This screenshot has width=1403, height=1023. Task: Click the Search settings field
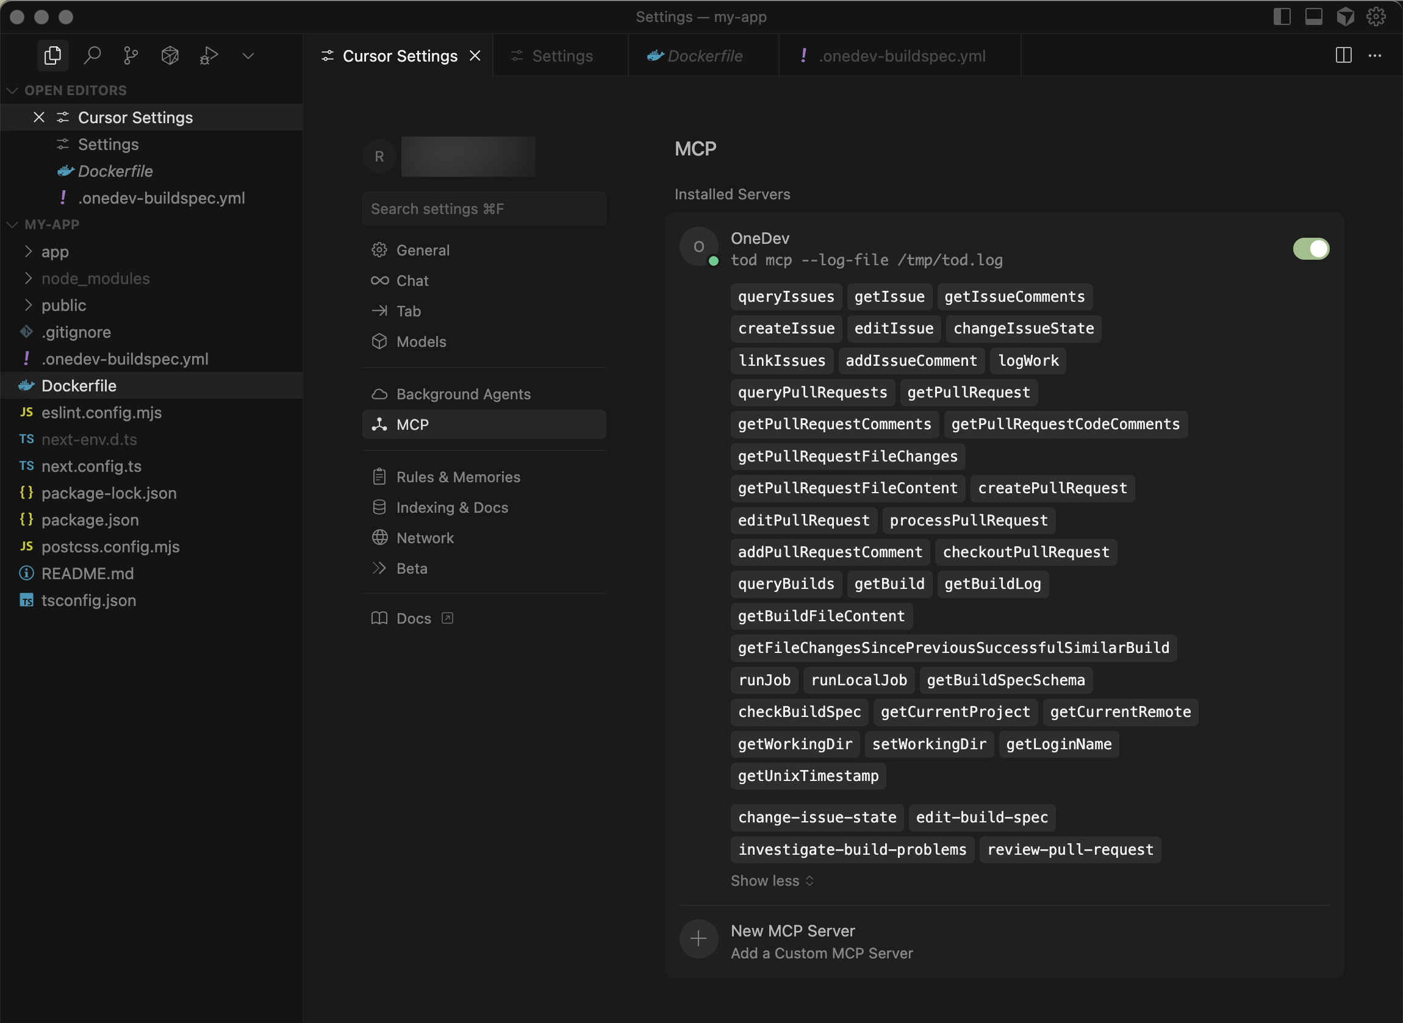point(484,209)
